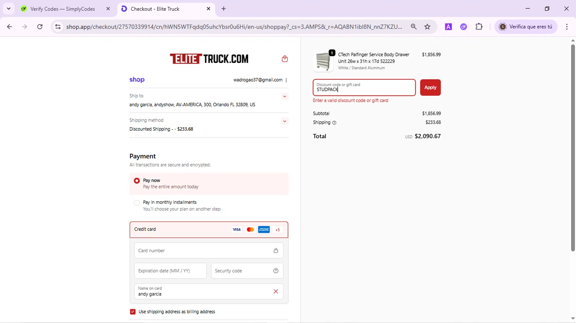The width and height of the screenshot is (576, 323).
Task: Click the Credit card payment header
Action: pos(209,230)
